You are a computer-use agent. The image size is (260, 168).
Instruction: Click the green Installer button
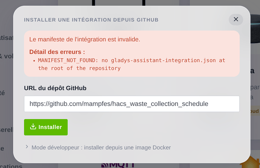pyautogui.click(x=46, y=127)
